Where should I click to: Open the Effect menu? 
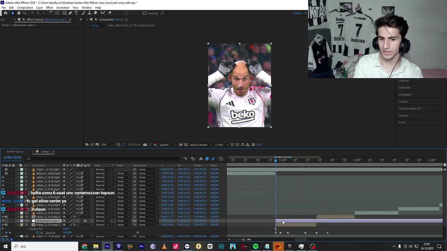click(50, 8)
